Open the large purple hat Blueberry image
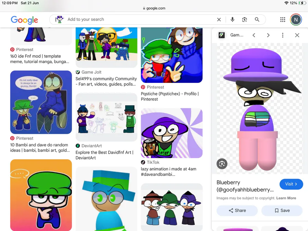The image size is (308, 231). click(260, 108)
